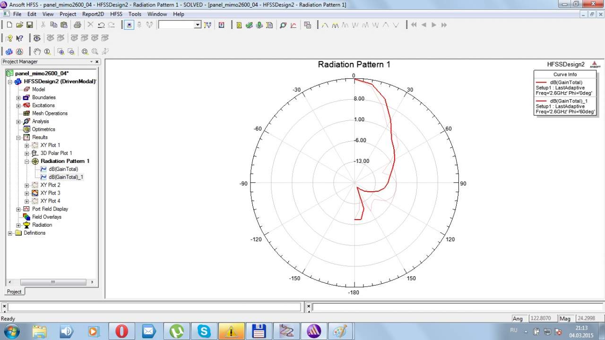The image size is (605, 340).
Task: Select 3D Polar Plot 1 in Results
Action: click(x=56, y=153)
